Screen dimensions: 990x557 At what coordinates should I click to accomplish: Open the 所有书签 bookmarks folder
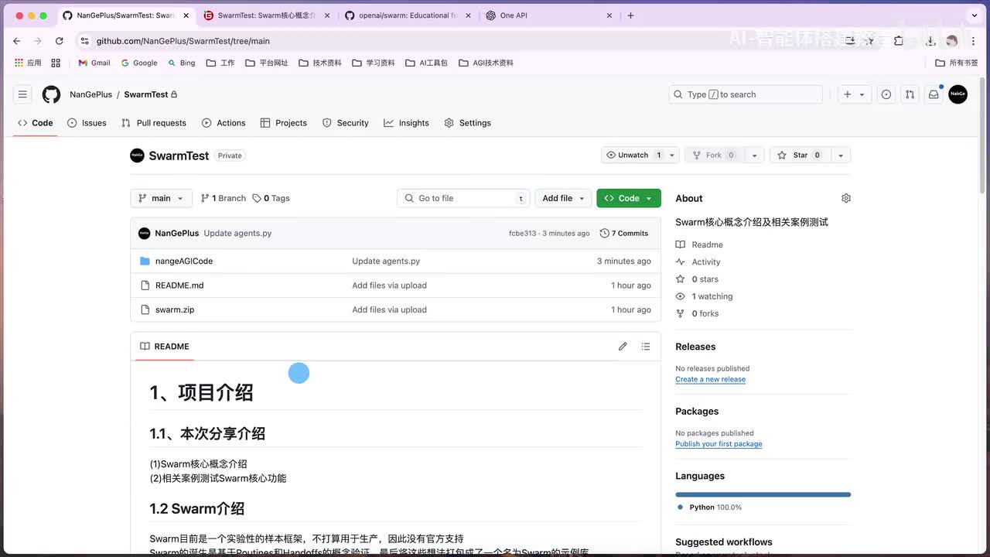click(957, 63)
